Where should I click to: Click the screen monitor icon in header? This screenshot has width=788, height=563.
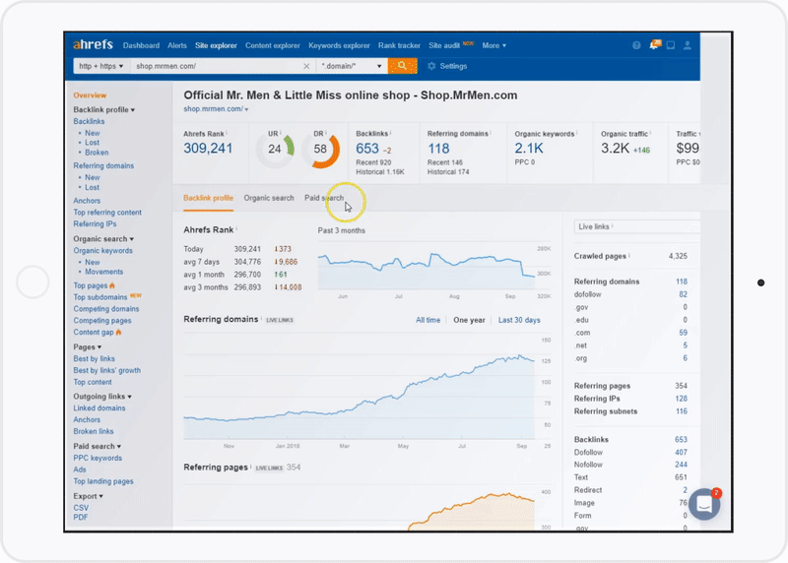[x=671, y=45]
